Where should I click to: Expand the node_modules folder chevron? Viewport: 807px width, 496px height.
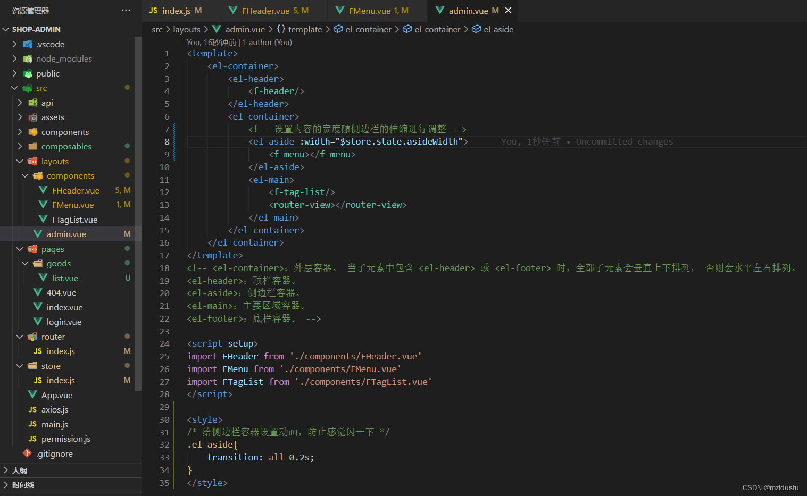coord(14,59)
